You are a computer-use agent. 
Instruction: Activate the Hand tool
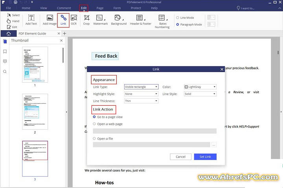pos(13,21)
